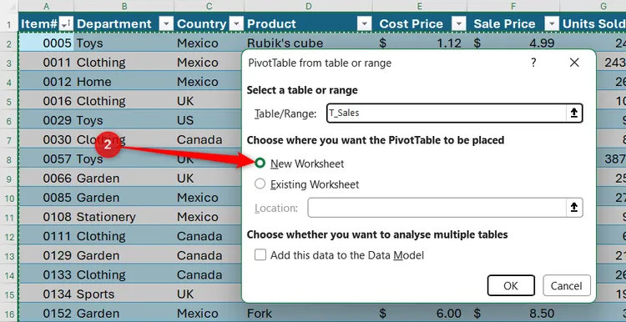Click the Rubik's cube product cell
The width and height of the screenshot is (626, 322).
309,43
